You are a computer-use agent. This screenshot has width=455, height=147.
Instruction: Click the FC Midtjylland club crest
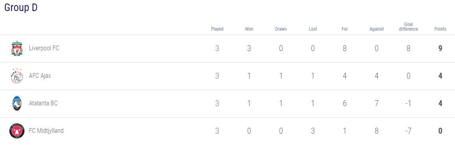[17, 131]
